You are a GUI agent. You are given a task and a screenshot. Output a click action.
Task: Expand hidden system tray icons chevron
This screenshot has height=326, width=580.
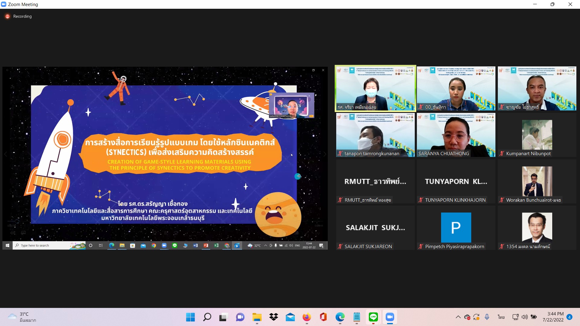pyautogui.click(x=458, y=317)
